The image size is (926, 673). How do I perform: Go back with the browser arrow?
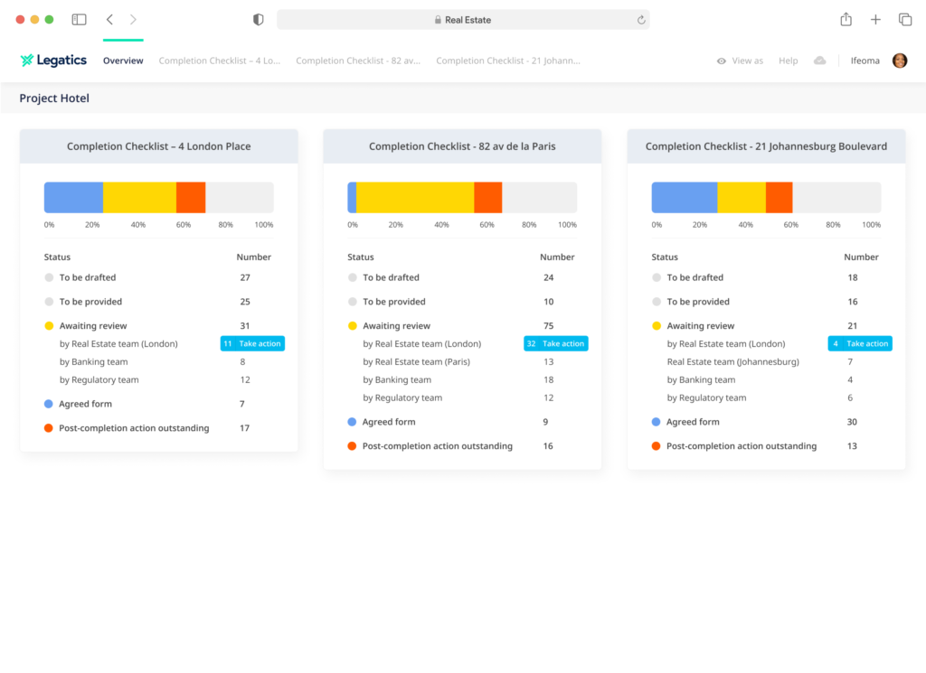pos(109,19)
